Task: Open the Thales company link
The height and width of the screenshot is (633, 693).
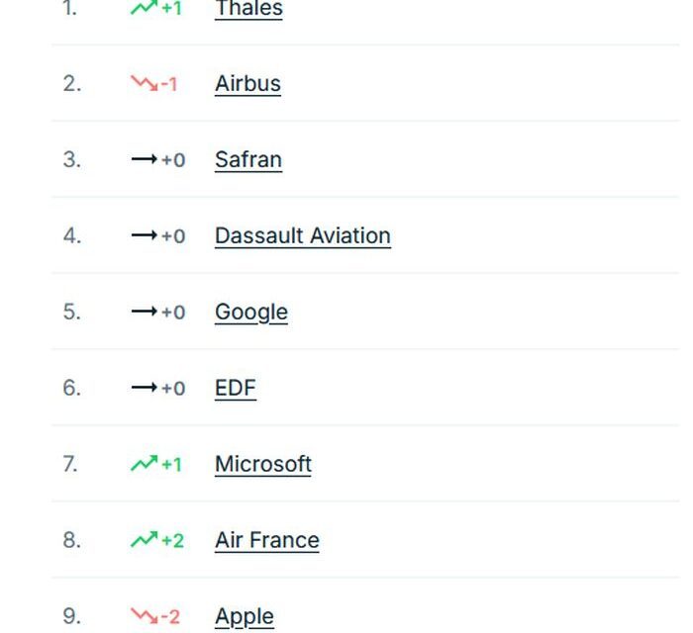Action: pos(248,8)
